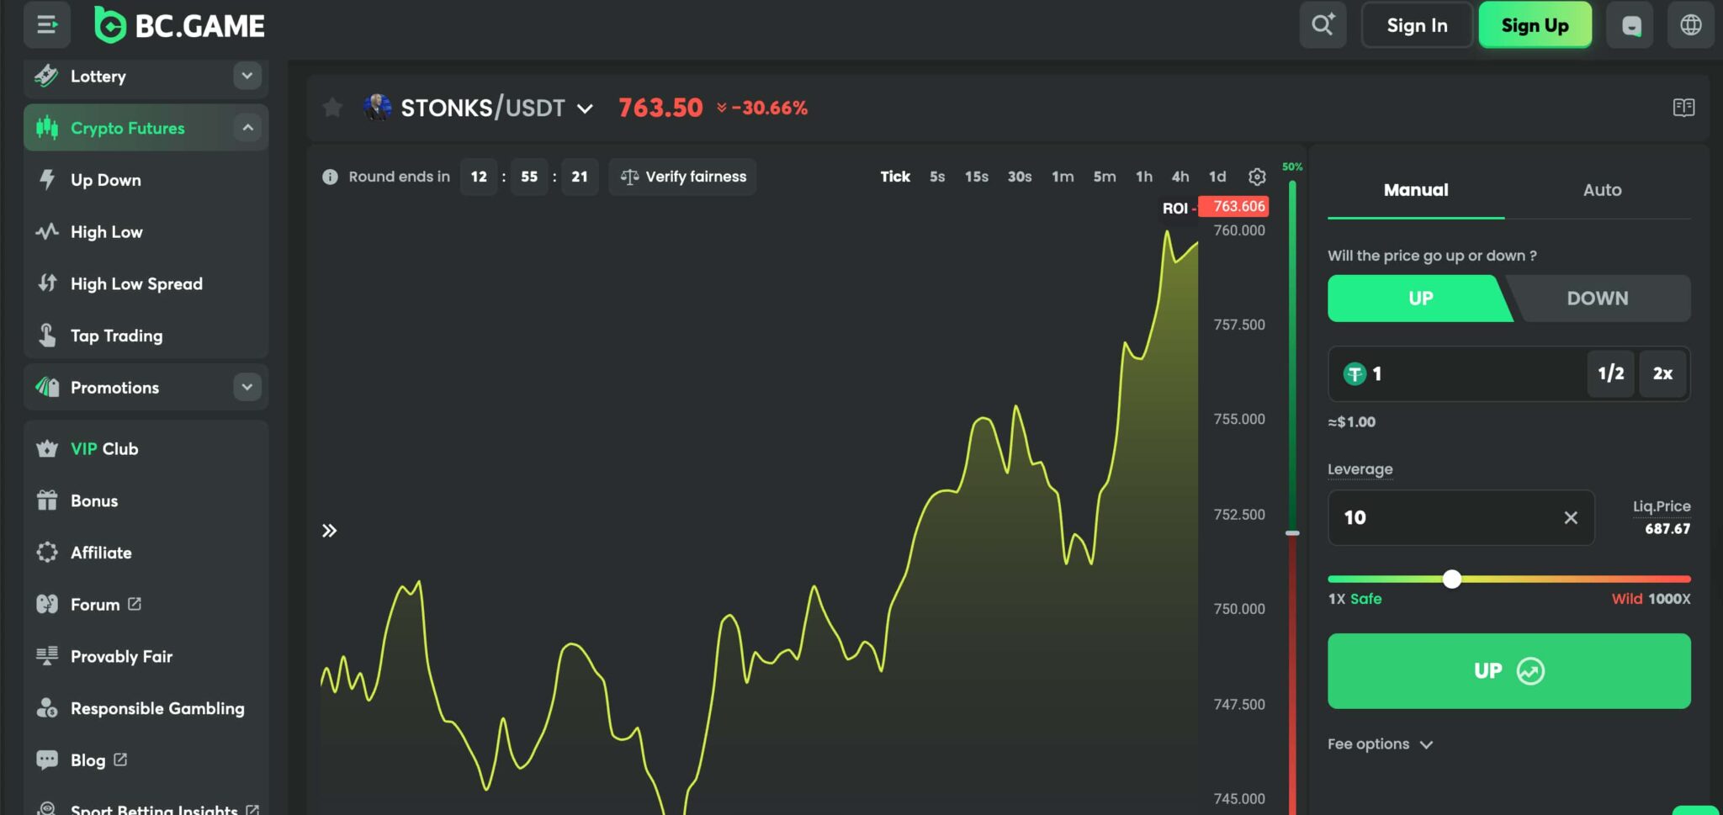The height and width of the screenshot is (815, 1723).
Task: Select the 5s chart interval
Action: pyautogui.click(x=937, y=177)
